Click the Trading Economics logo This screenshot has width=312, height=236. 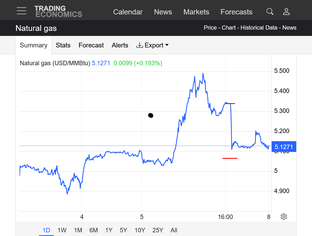[58, 12]
